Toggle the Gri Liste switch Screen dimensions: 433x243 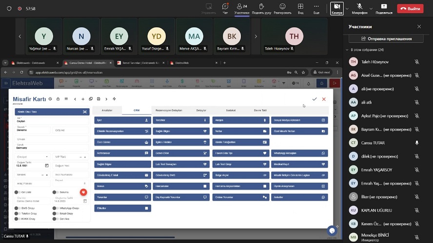click(x=17, y=192)
